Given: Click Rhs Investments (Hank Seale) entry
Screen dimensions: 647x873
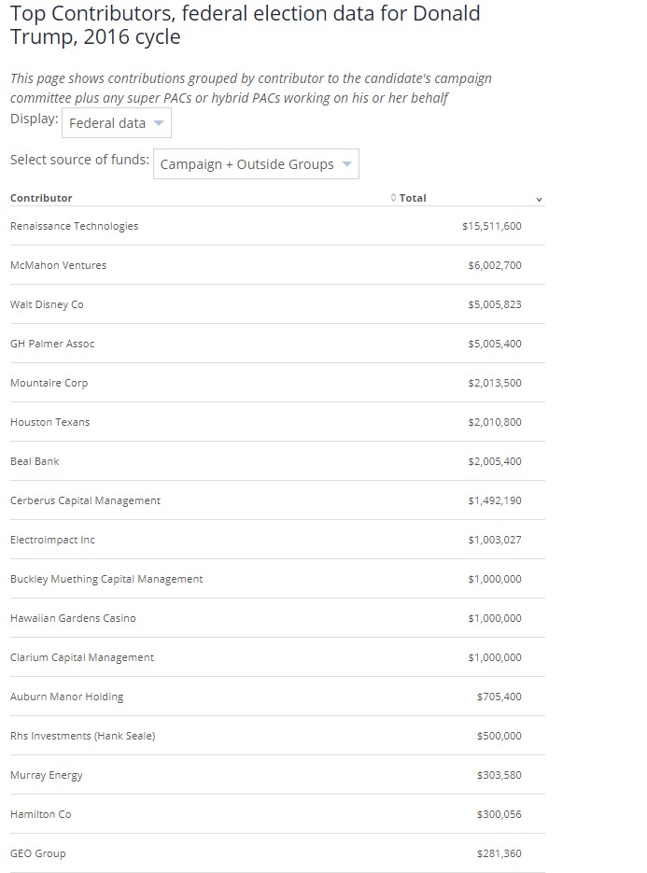Looking at the screenshot, I should click(x=82, y=736).
